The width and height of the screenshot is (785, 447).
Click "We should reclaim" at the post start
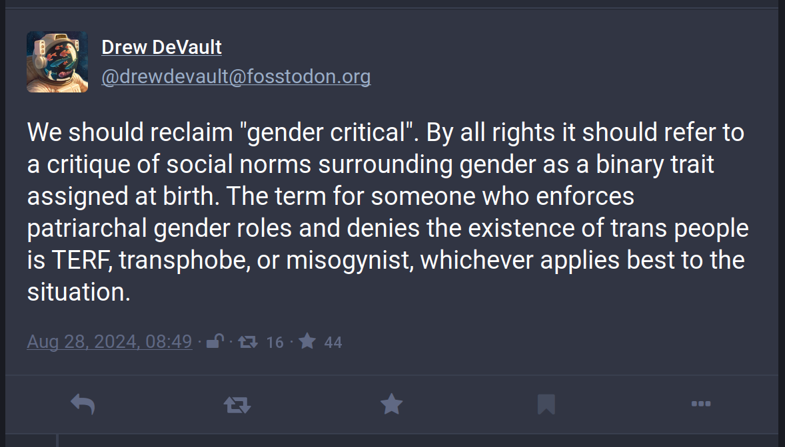130,132
